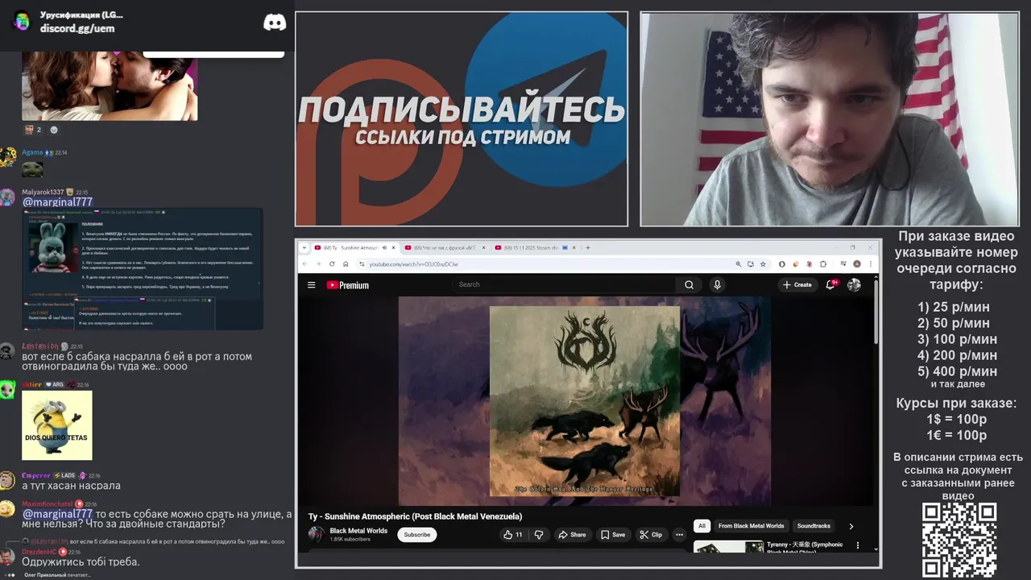The image size is (1031, 580).
Task: Click the YouTube search magnifier button
Action: [x=689, y=284]
